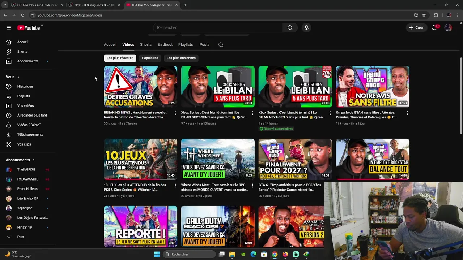Viewport: 463px width, 260px height.
Task: Open Chrome from the taskbar
Action: point(275,254)
